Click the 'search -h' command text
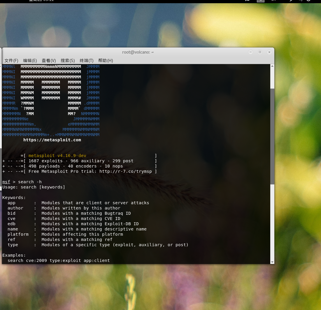 tap(30, 182)
